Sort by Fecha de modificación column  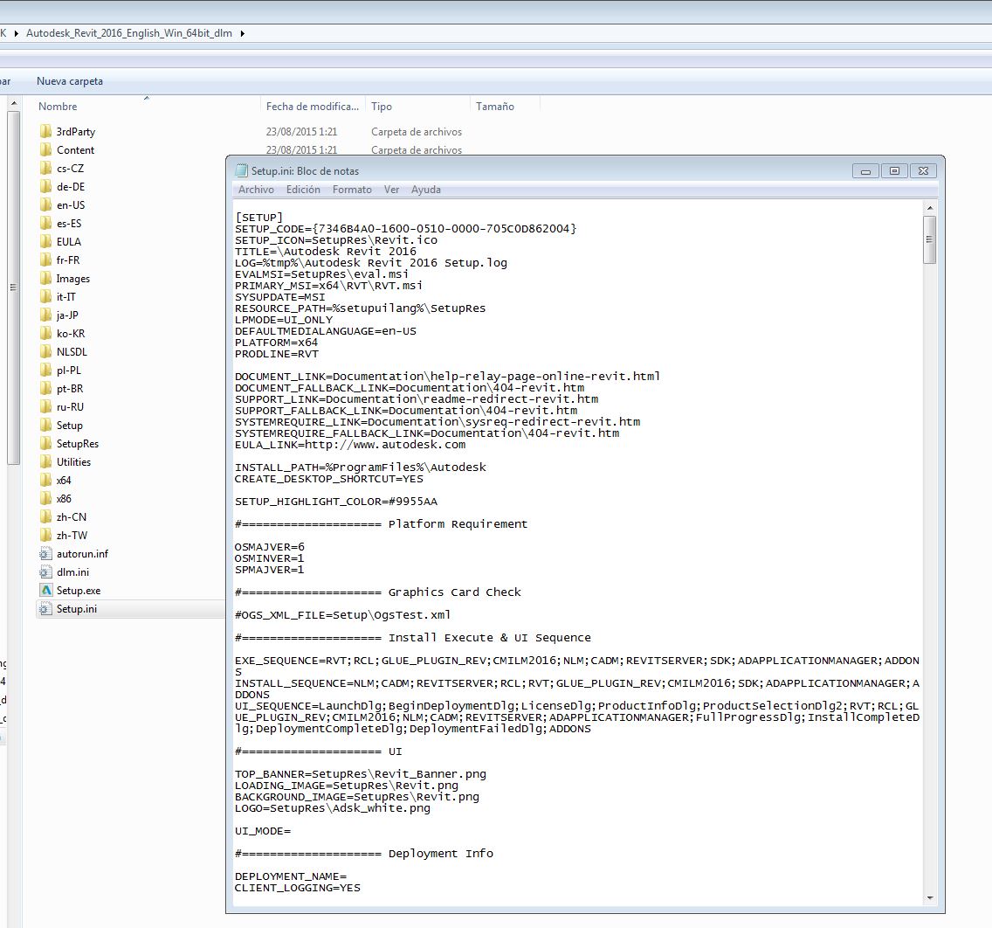click(312, 107)
